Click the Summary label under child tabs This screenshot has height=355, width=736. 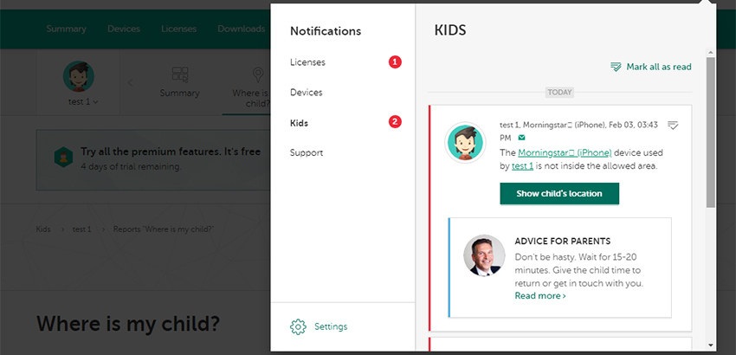coord(180,93)
